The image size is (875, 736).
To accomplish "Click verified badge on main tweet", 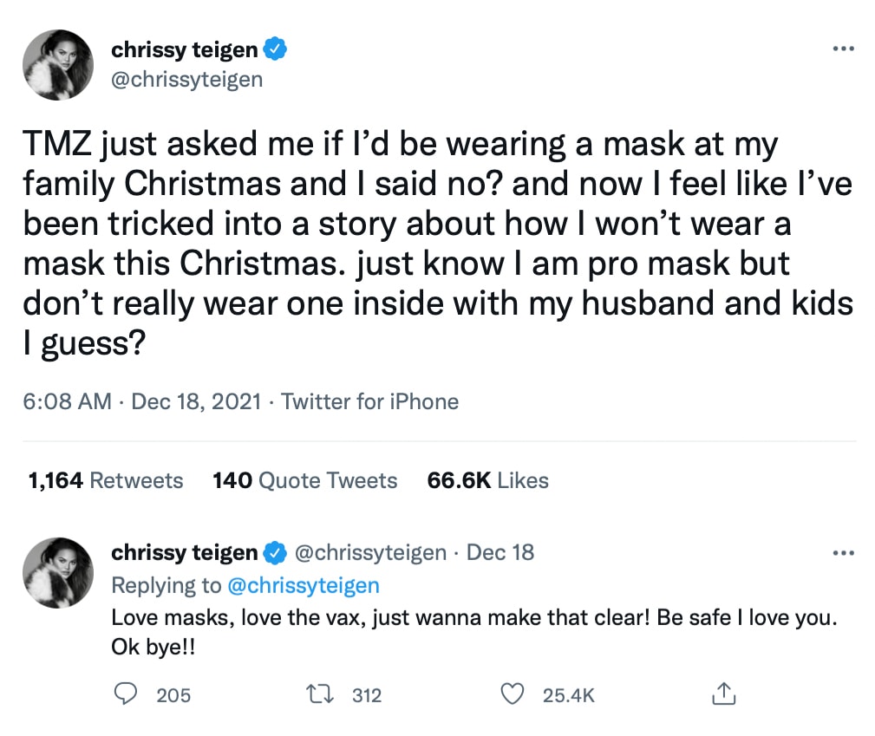I will click(x=275, y=50).
